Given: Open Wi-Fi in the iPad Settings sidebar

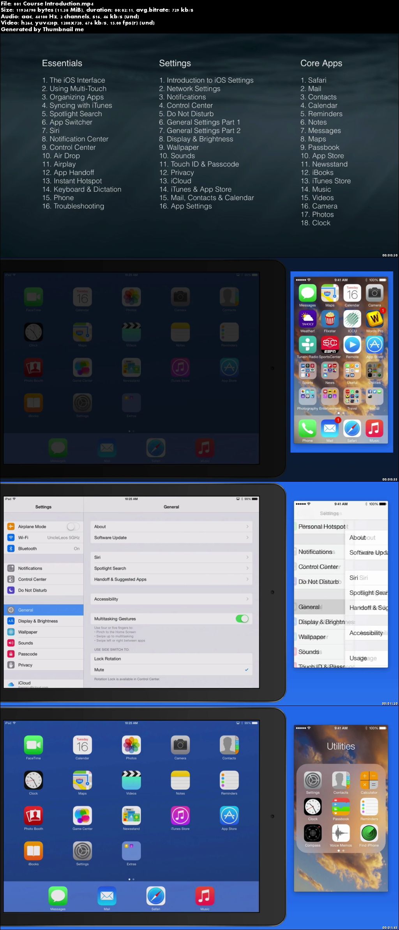Looking at the screenshot, I should tap(44, 537).
